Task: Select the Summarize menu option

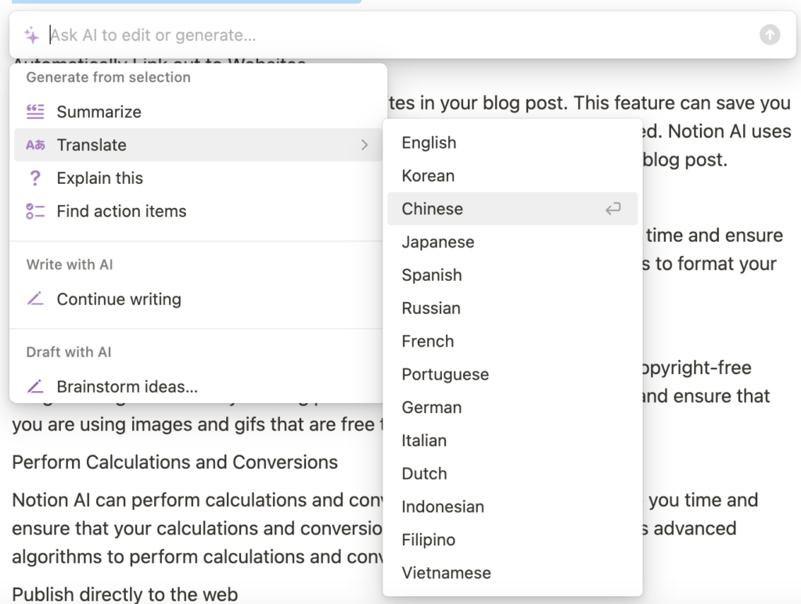Action: 99,112
